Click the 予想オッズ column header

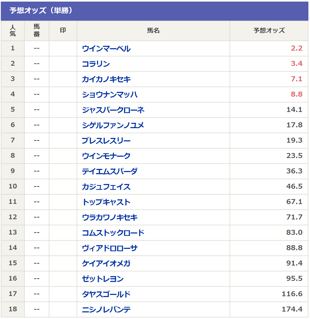pos(269,31)
